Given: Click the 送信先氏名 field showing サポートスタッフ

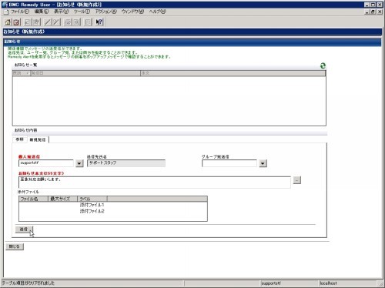Looking at the screenshot, I should coord(126,163).
